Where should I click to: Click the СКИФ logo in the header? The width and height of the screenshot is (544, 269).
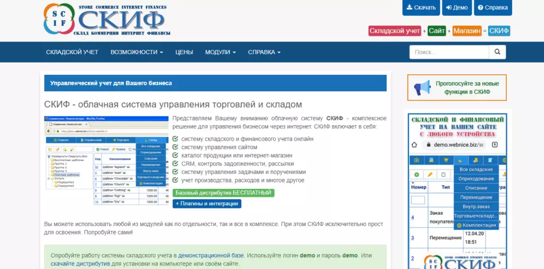[107, 19]
